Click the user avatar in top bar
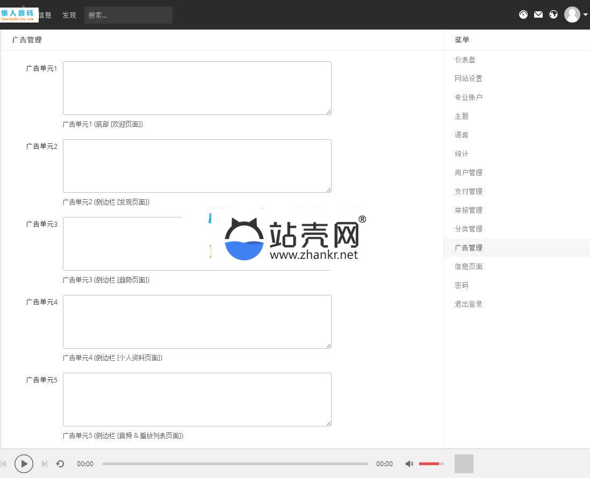590x478 pixels. (x=572, y=15)
